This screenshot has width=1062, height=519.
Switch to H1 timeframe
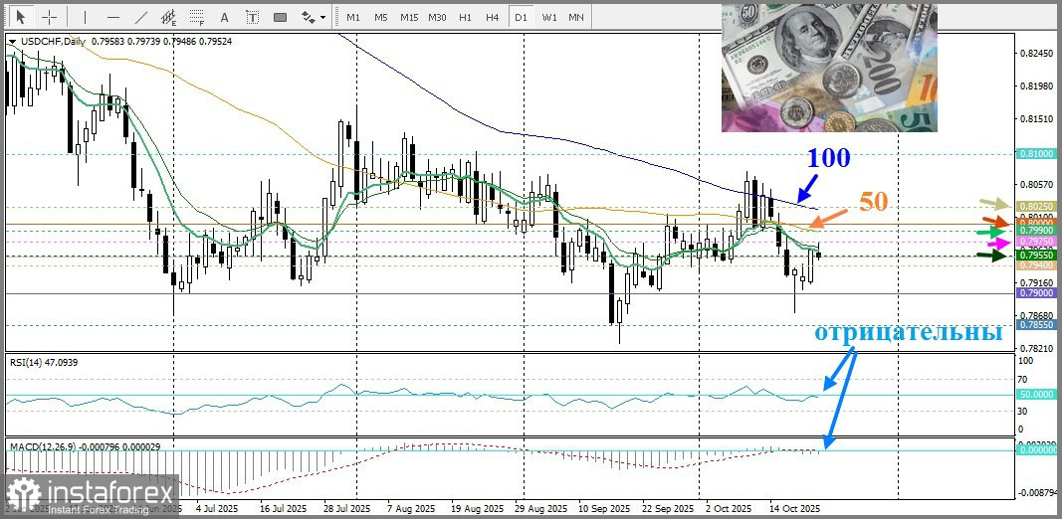pyautogui.click(x=465, y=17)
